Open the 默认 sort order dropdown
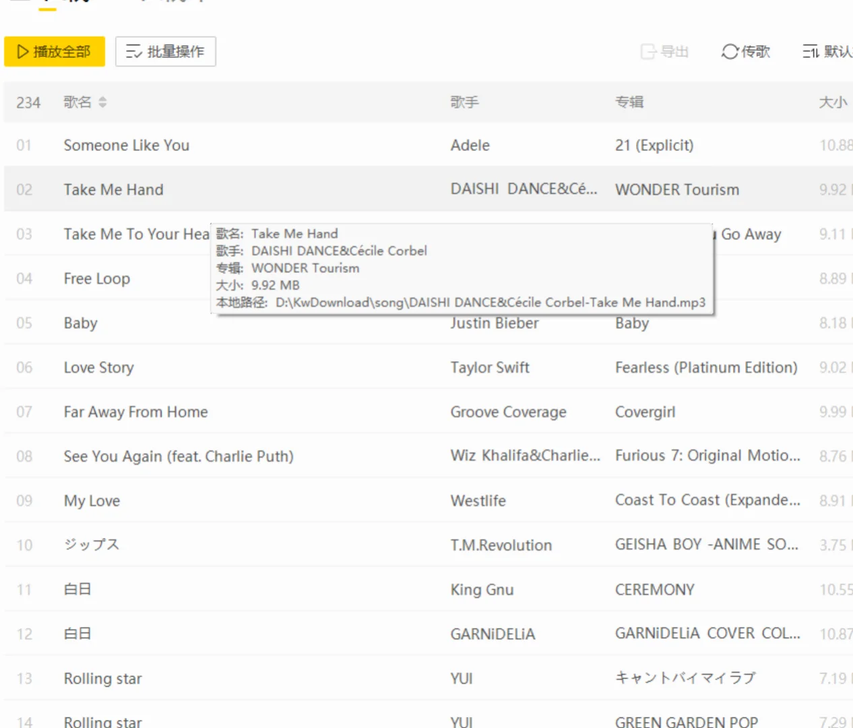 tap(827, 51)
